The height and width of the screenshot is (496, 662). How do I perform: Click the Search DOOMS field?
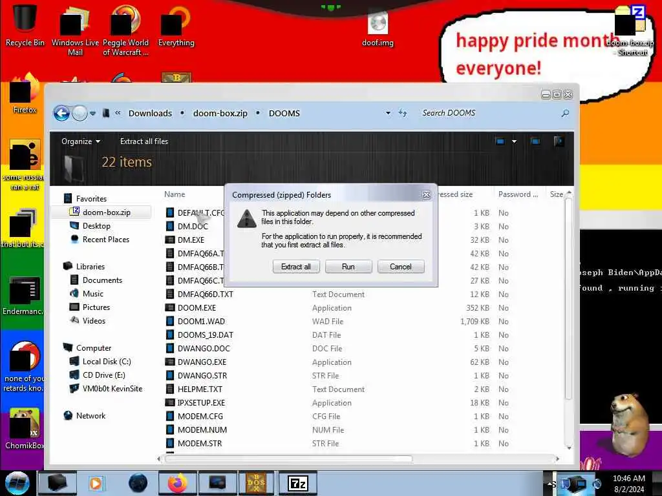pos(490,113)
